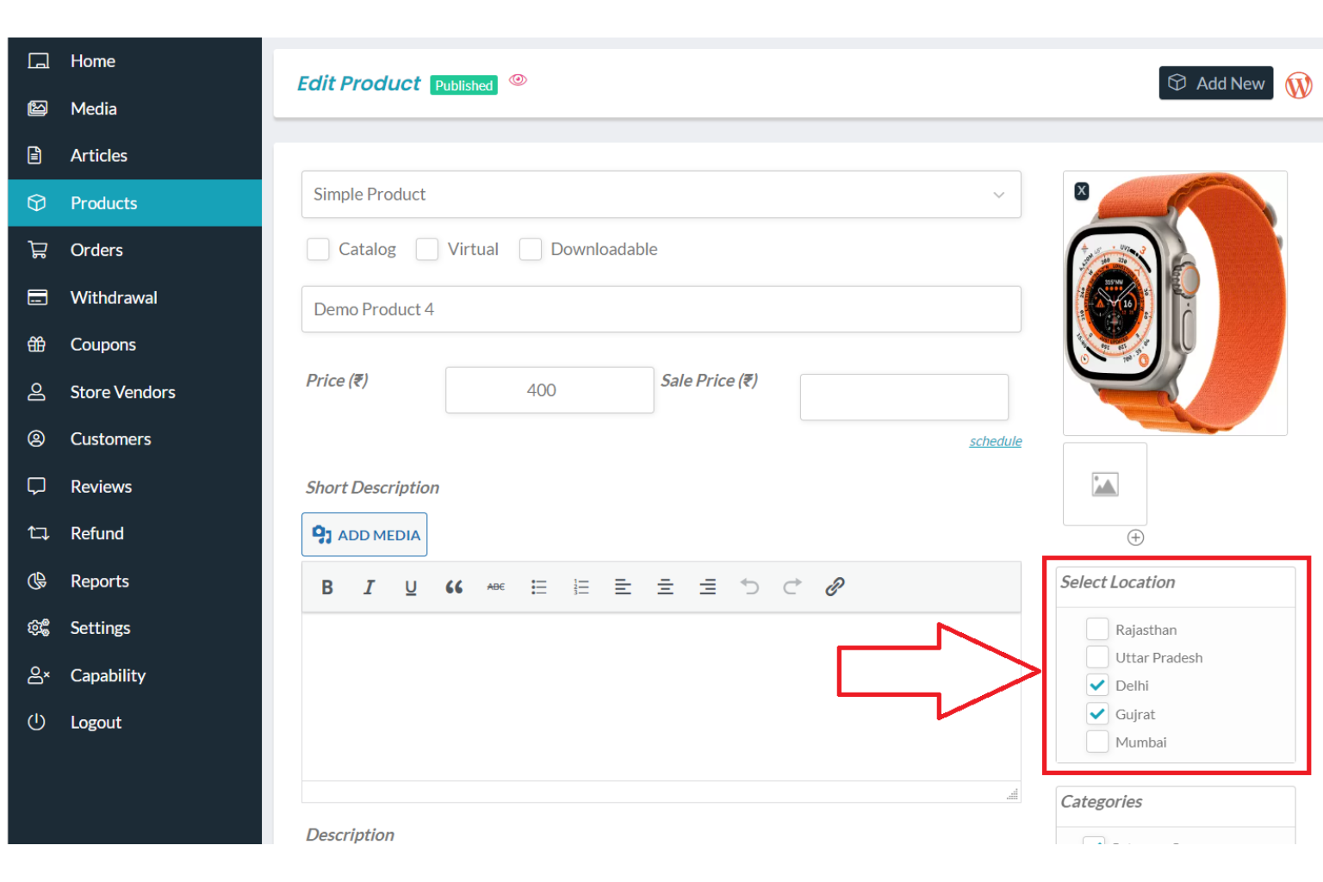Check the Rajasthan location checkbox

(1096, 630)
